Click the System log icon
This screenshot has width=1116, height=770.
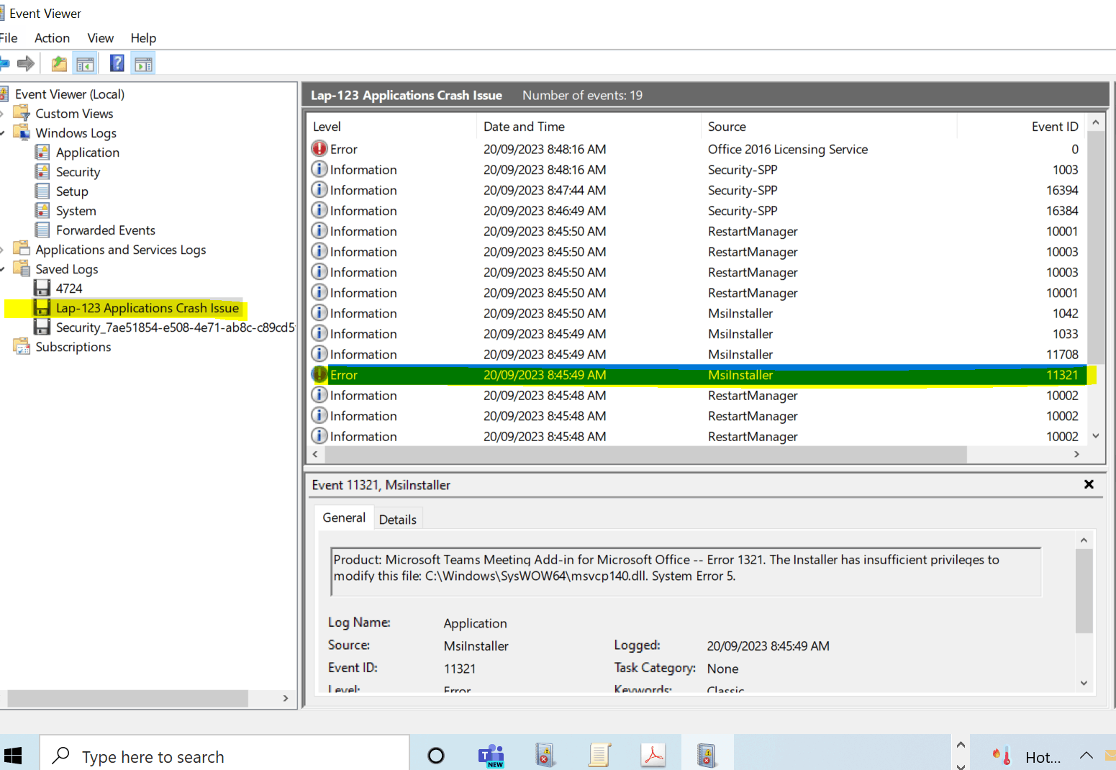click(x=43, y=210)
